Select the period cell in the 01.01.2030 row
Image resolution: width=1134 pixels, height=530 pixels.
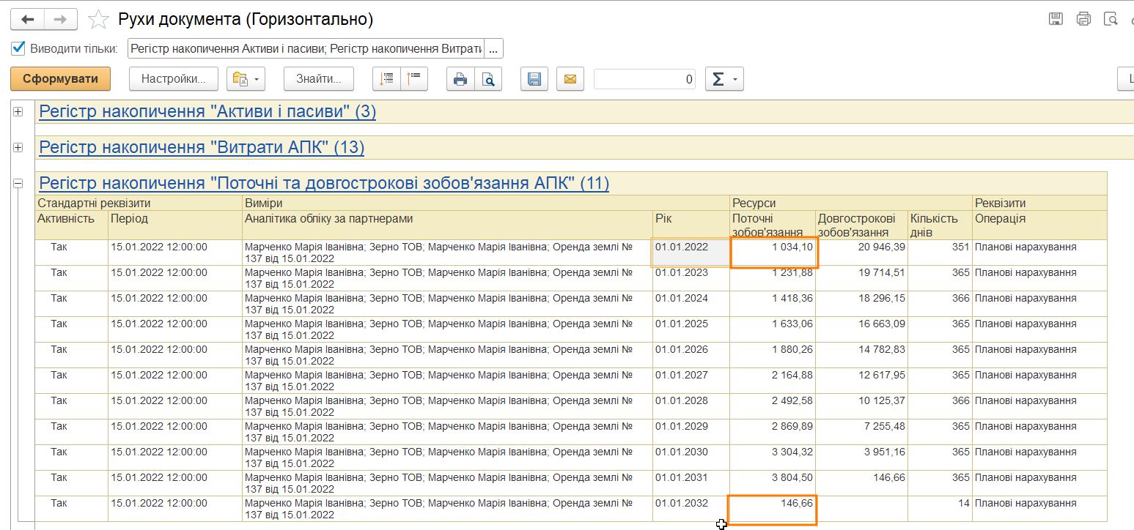pos(176,458)
